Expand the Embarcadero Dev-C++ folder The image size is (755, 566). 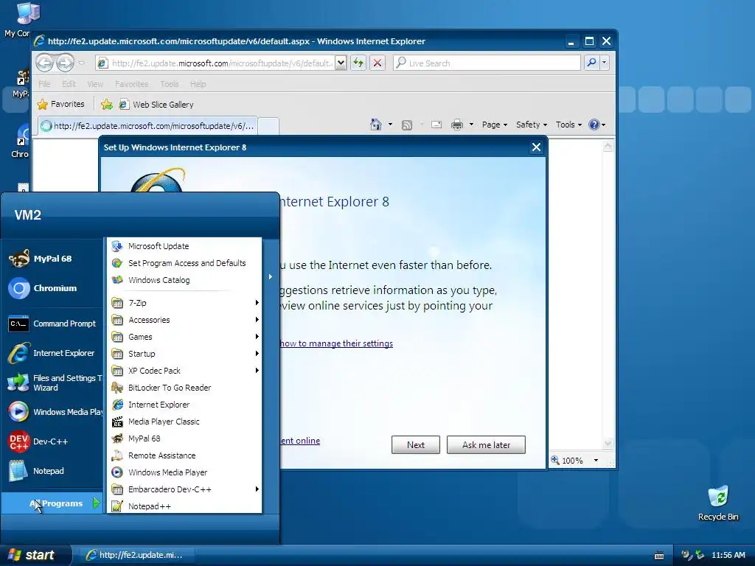click(x=185, y=489)
